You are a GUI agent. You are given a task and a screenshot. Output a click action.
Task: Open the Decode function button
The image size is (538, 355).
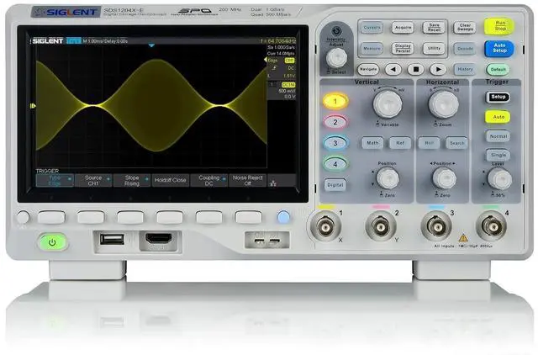tap(465, 49)
